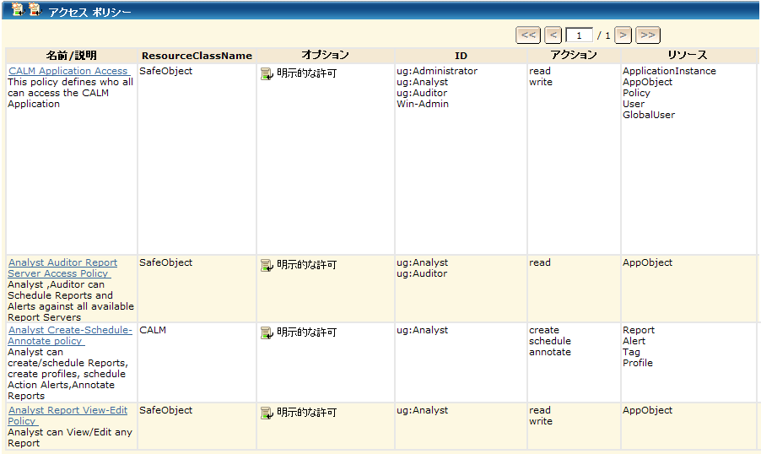Screen dimensions: 761x454
Task: Click ug:Auditor in the Analyst Auditor Report row
Action: 422,274
